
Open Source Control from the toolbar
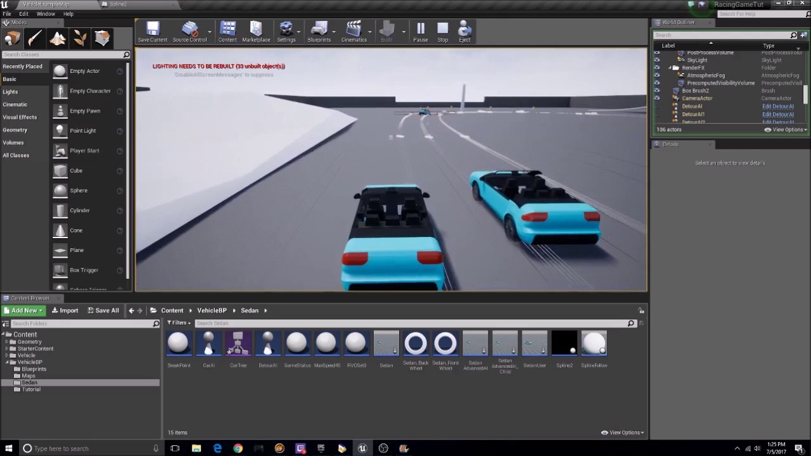tap(189, 32)
